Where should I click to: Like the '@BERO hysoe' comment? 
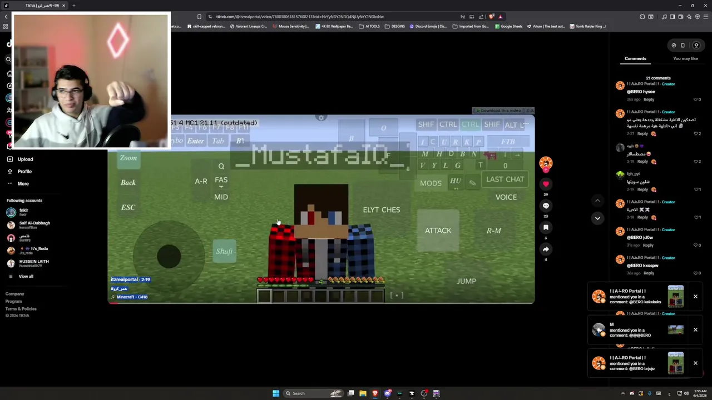tap(695, 99)
